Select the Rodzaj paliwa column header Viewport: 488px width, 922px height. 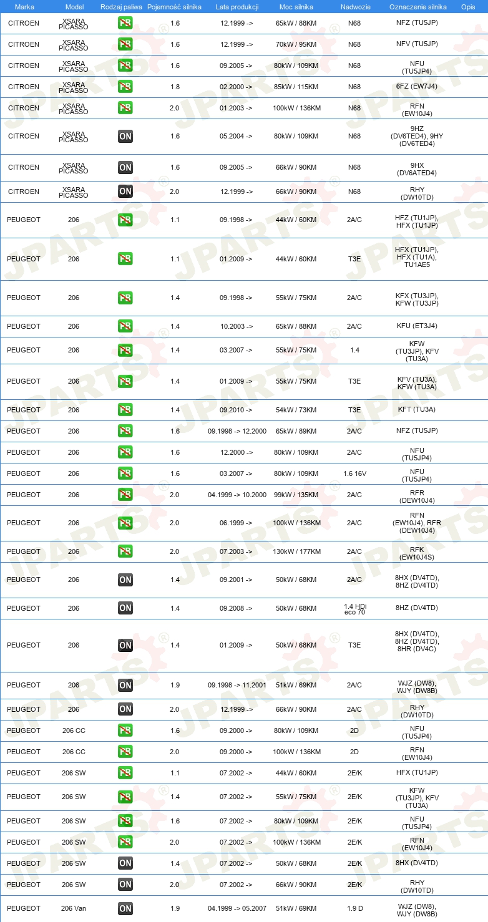(122, 6)
